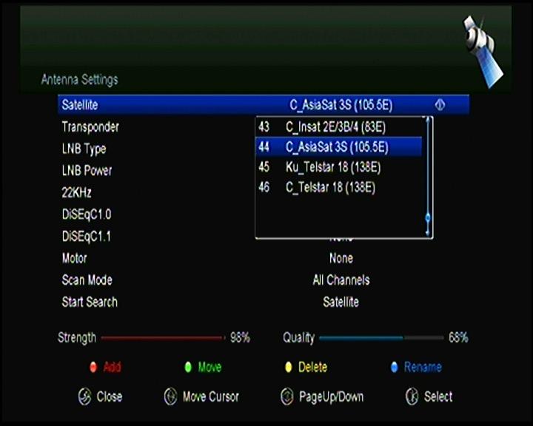Click the Strength signal bar
The height and width of the screenshot is (426, 533).
[163, 338]
